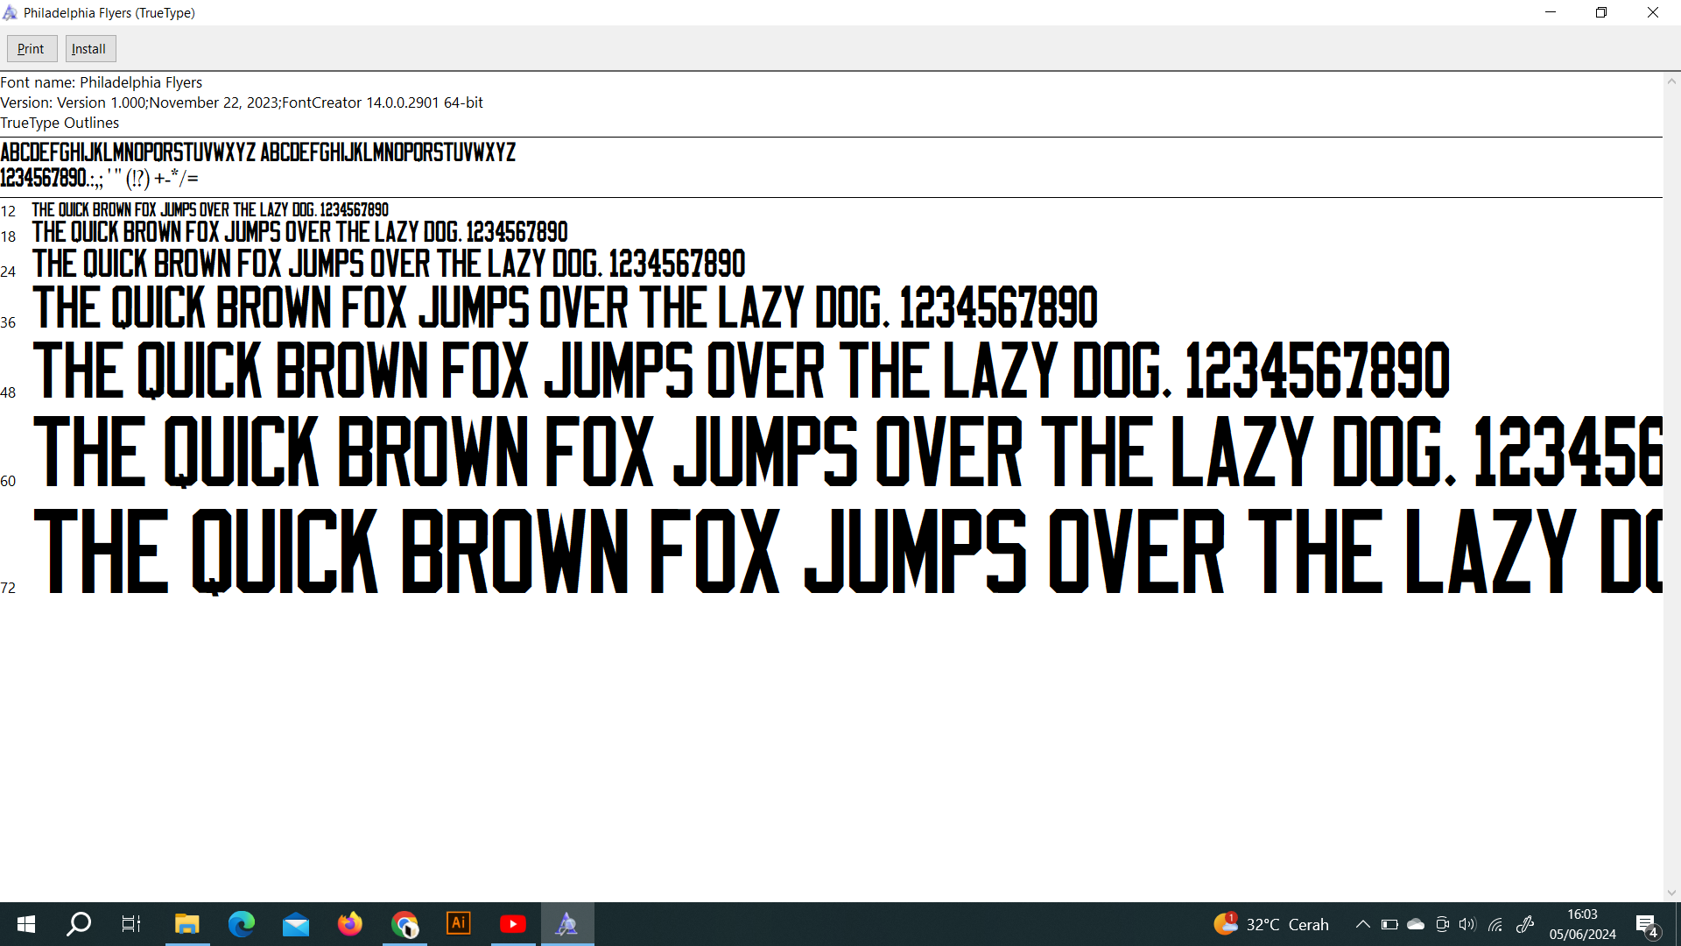Open the Mail app icon
Screen dimensions: 1681x946
pos(296,924)
